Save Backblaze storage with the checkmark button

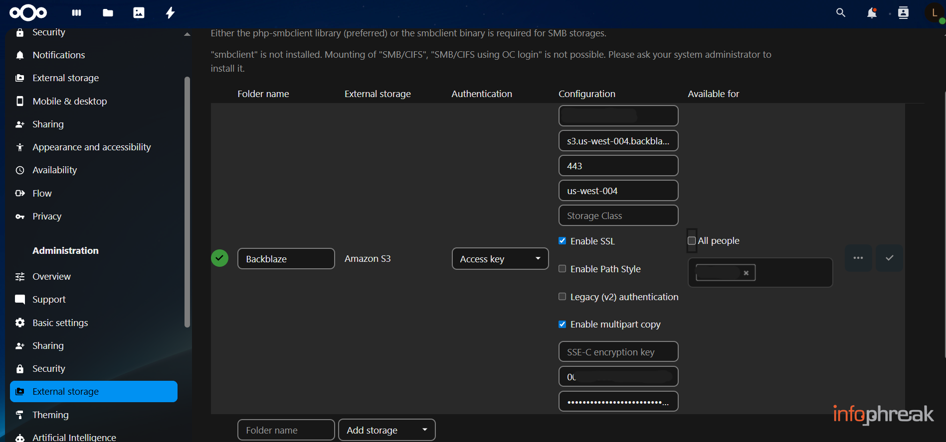click(889, 258)
